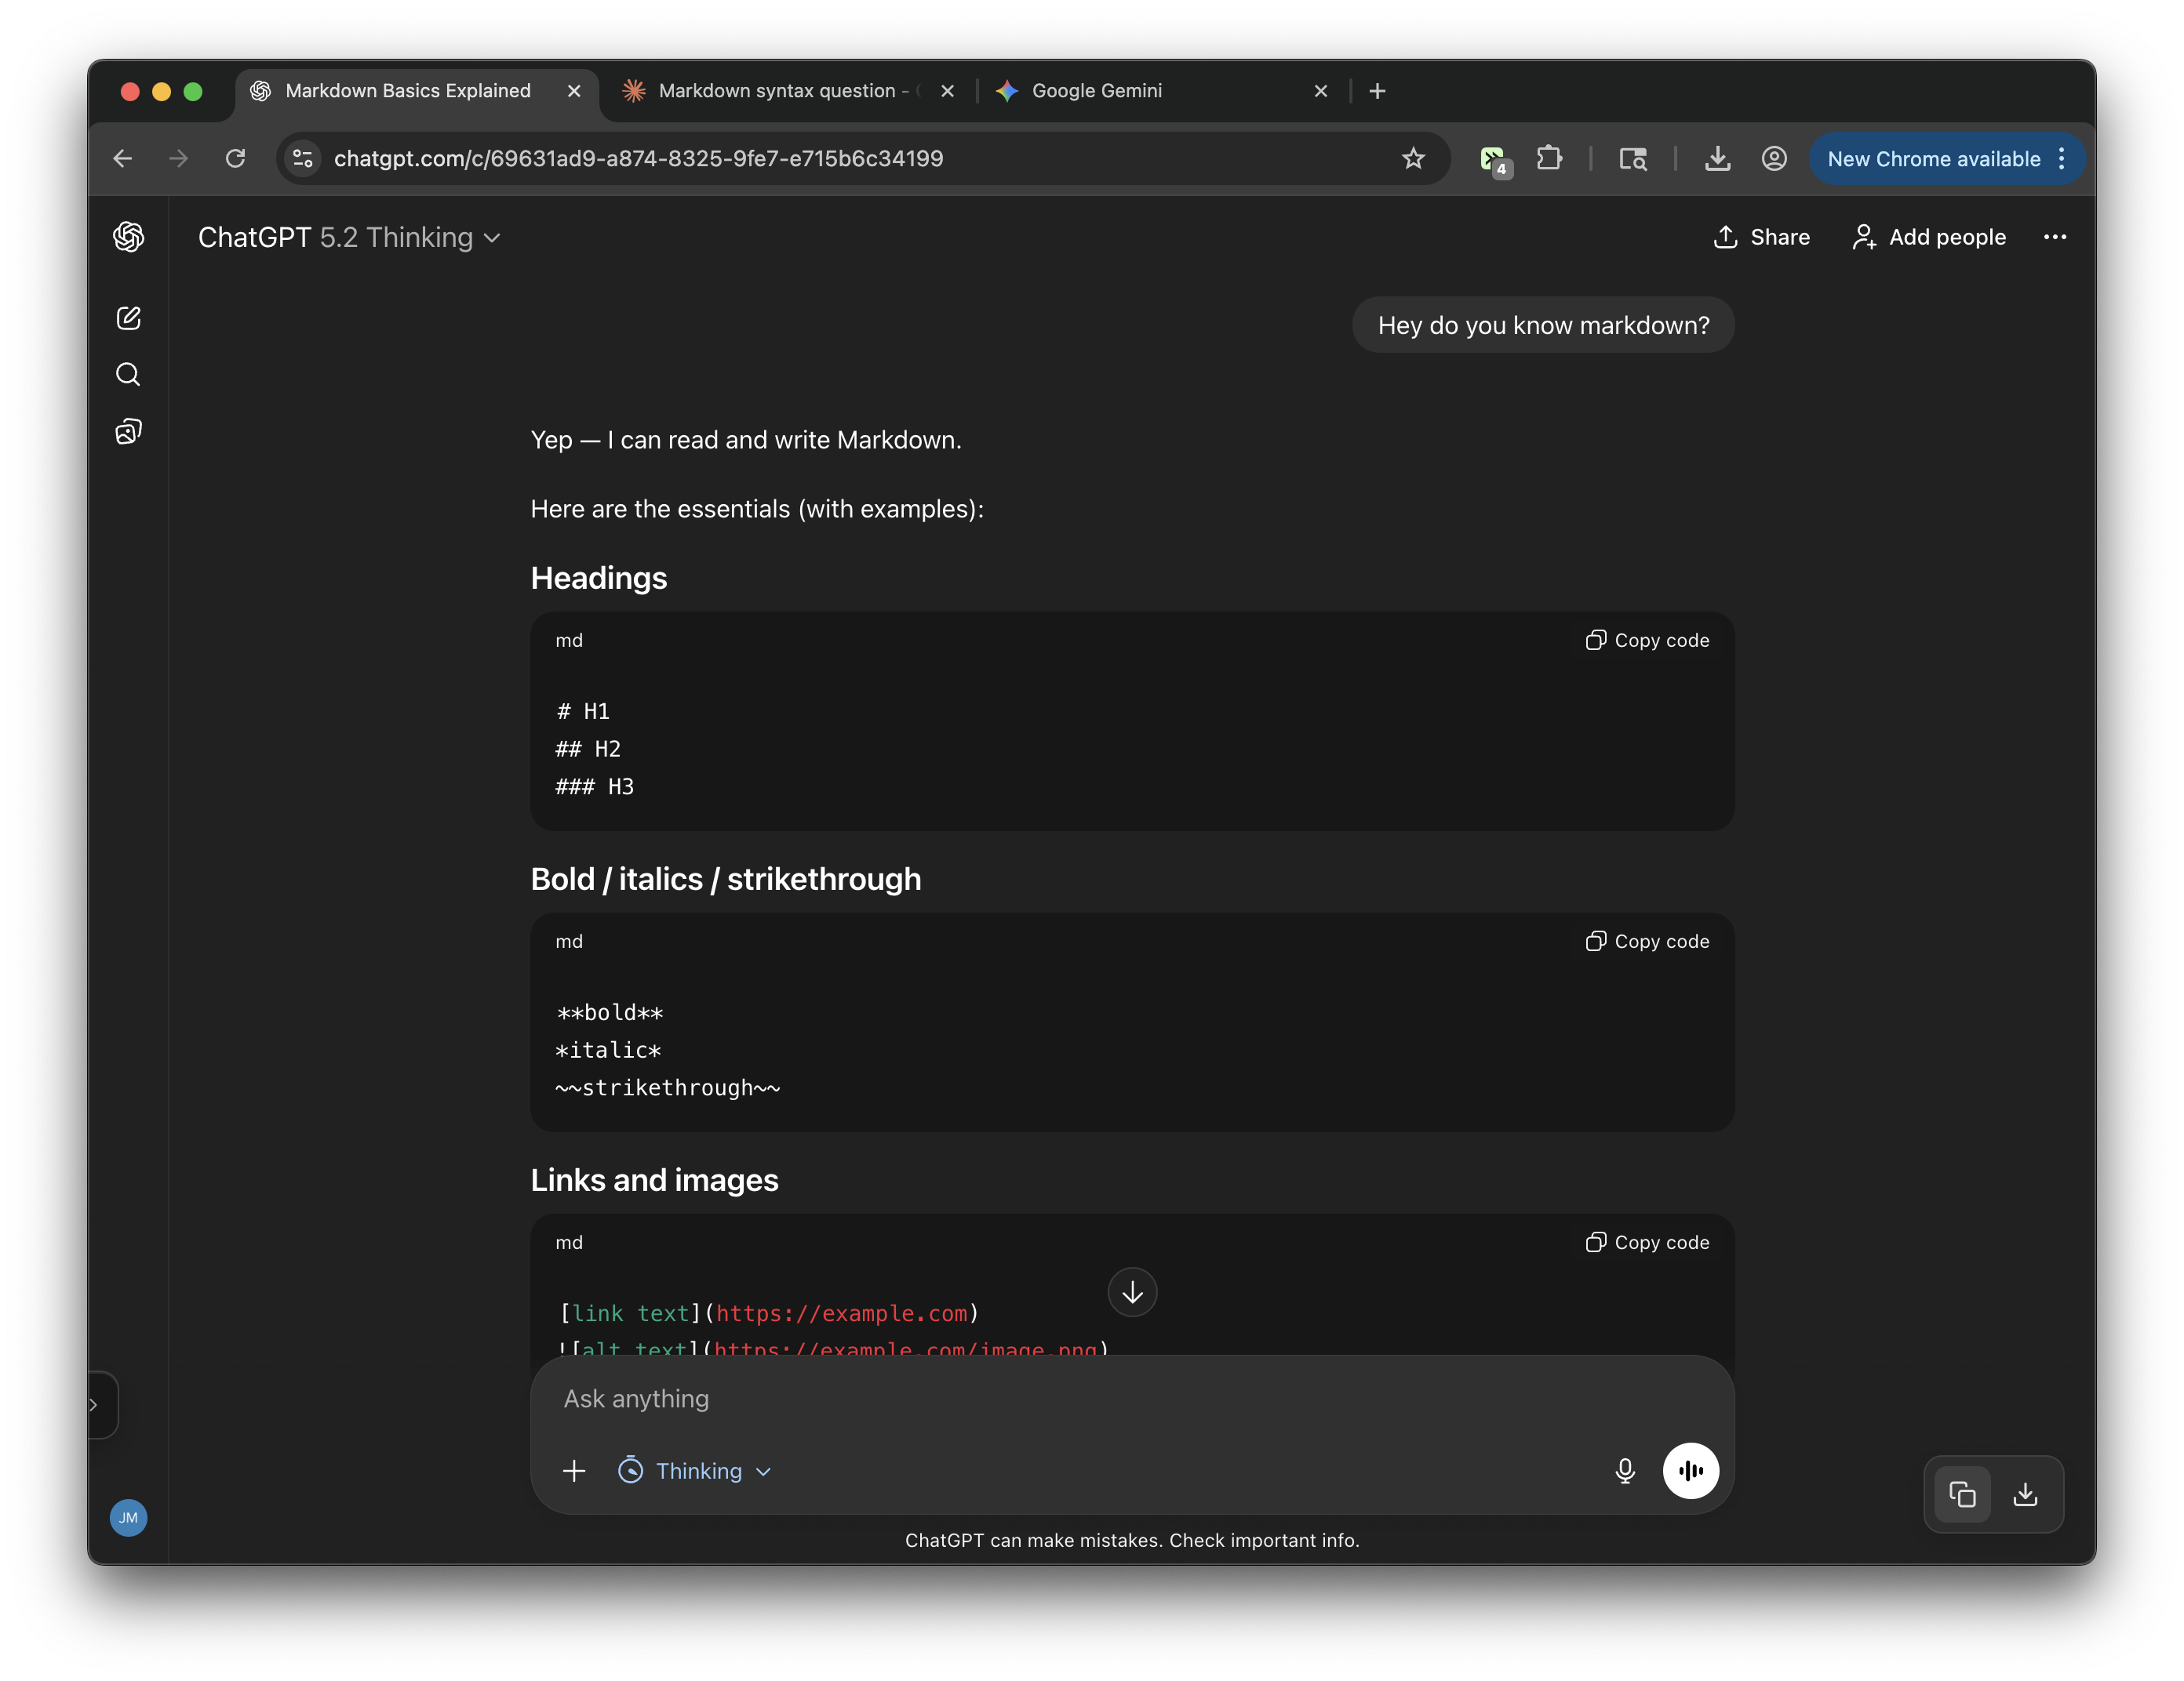Click Add people button
Image resolution: width=2184 pixels, height=1681 pixels.
1929,237
